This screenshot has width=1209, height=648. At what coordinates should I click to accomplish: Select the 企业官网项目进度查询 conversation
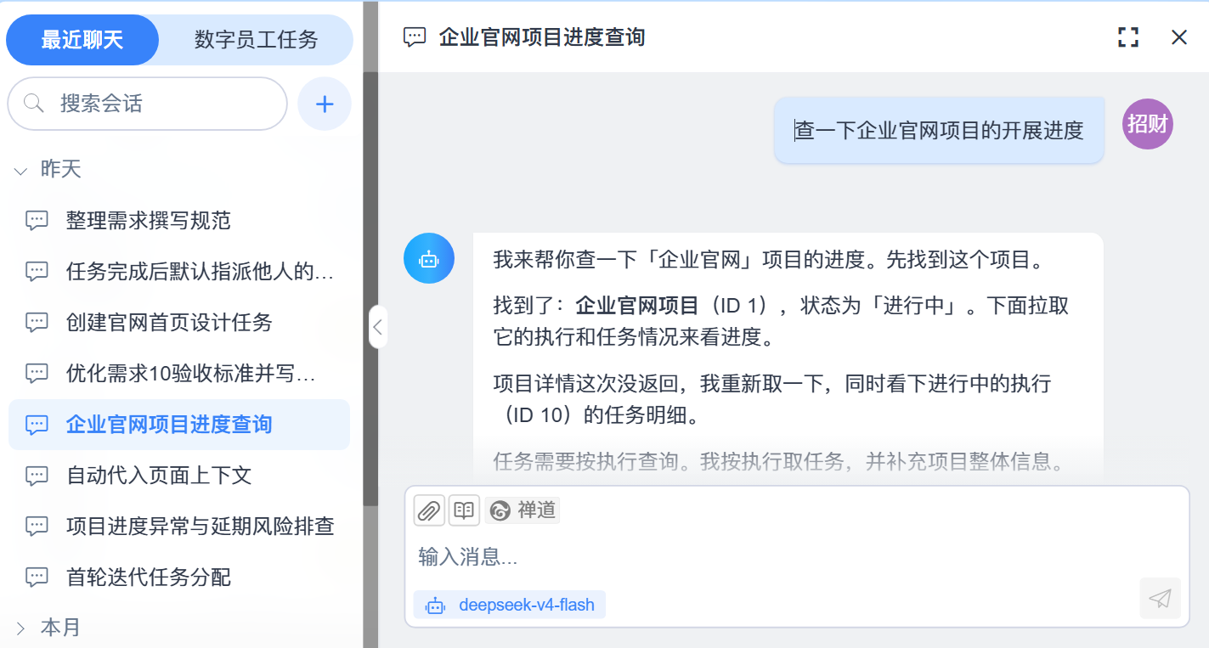(179, 425)
